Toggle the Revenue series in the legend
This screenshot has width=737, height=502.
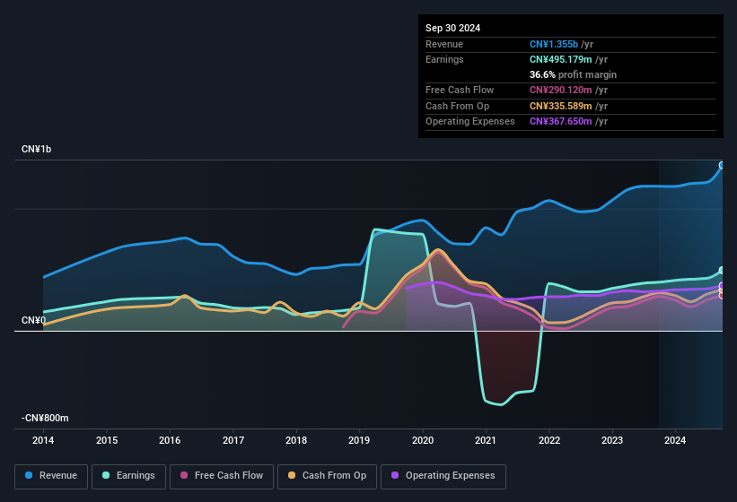tap(51, 476)
